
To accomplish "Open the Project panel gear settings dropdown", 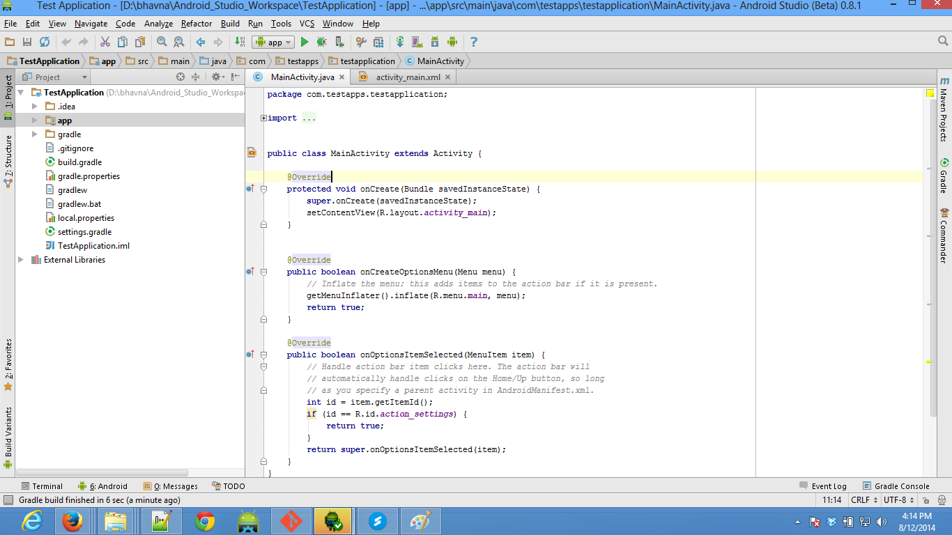I will click(218, 77).
